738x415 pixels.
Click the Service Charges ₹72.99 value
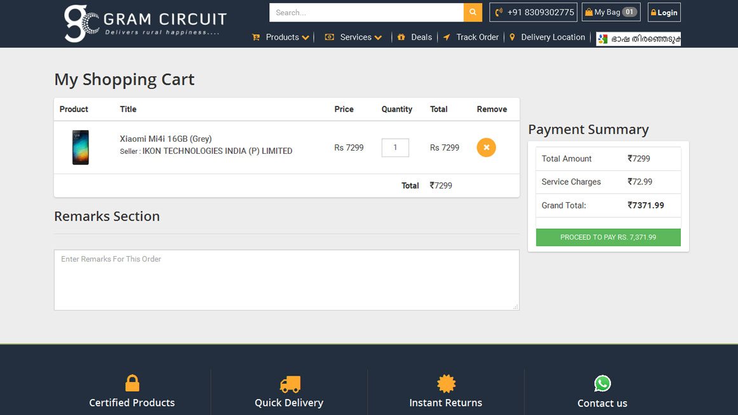pyautogui.click(x=640, y=182)
